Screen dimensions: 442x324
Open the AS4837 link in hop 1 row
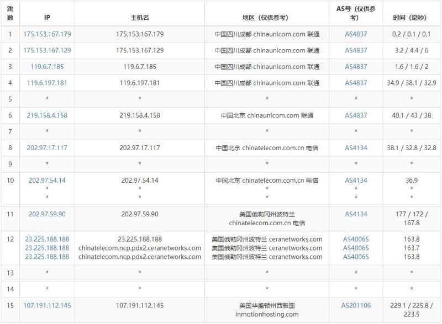point(356,34)
